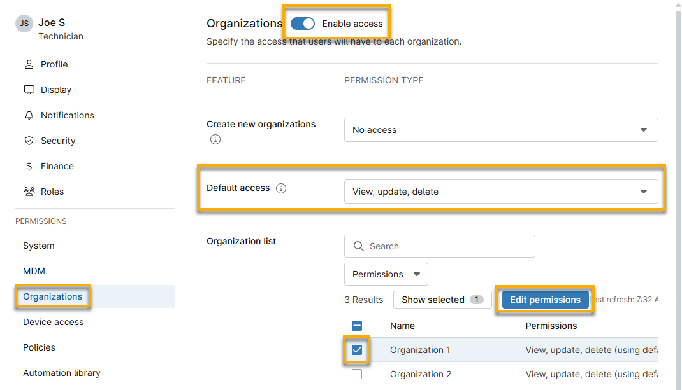Click the Organization 1 name

tap(420, 350)
